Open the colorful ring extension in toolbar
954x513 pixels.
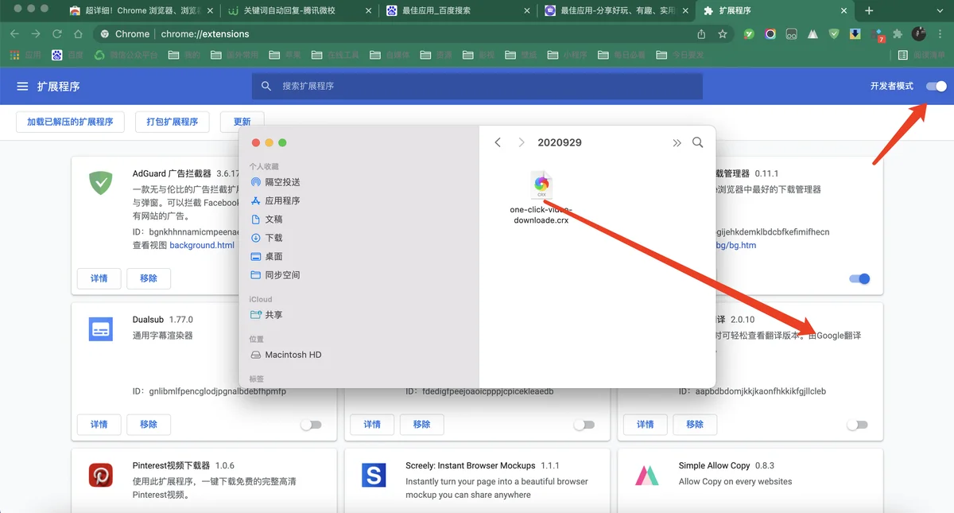point(770,34)
